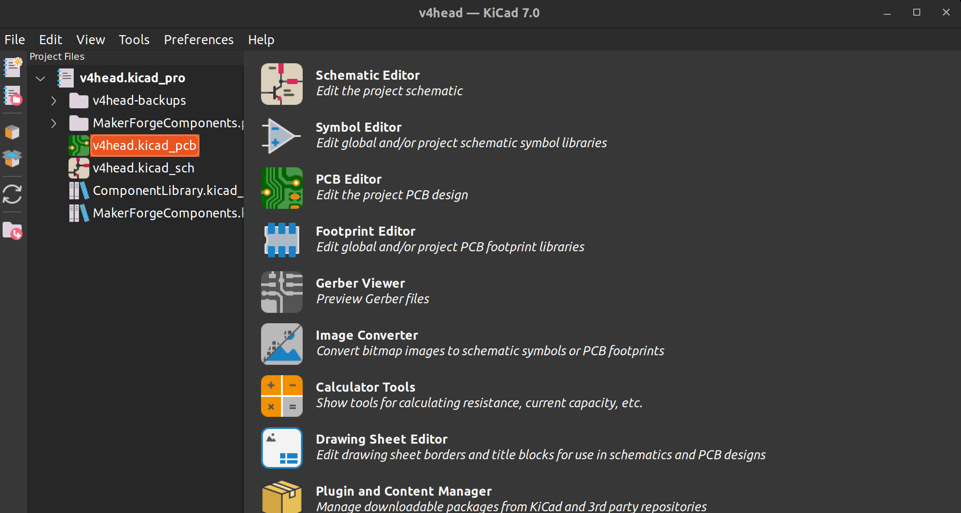Click the Open Project sidebar icon
The height and width of the screenshot is (513, 961).
(13, 96)
